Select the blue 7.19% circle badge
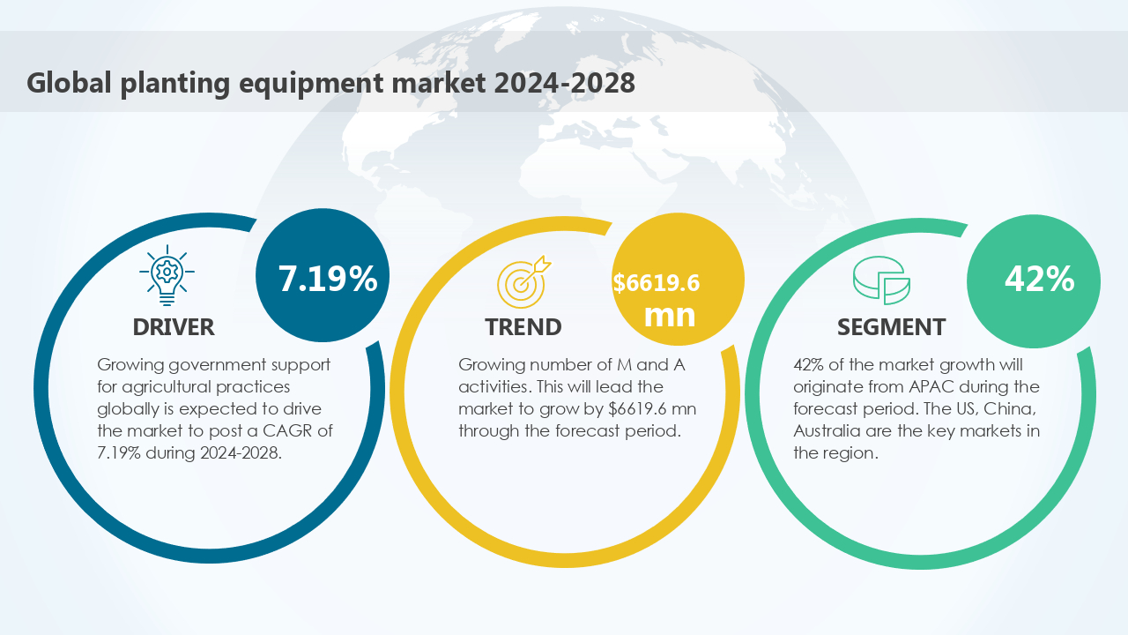The width and height of the screenshot is (1128, 635). pyautogui.click(x=323, y=278)
